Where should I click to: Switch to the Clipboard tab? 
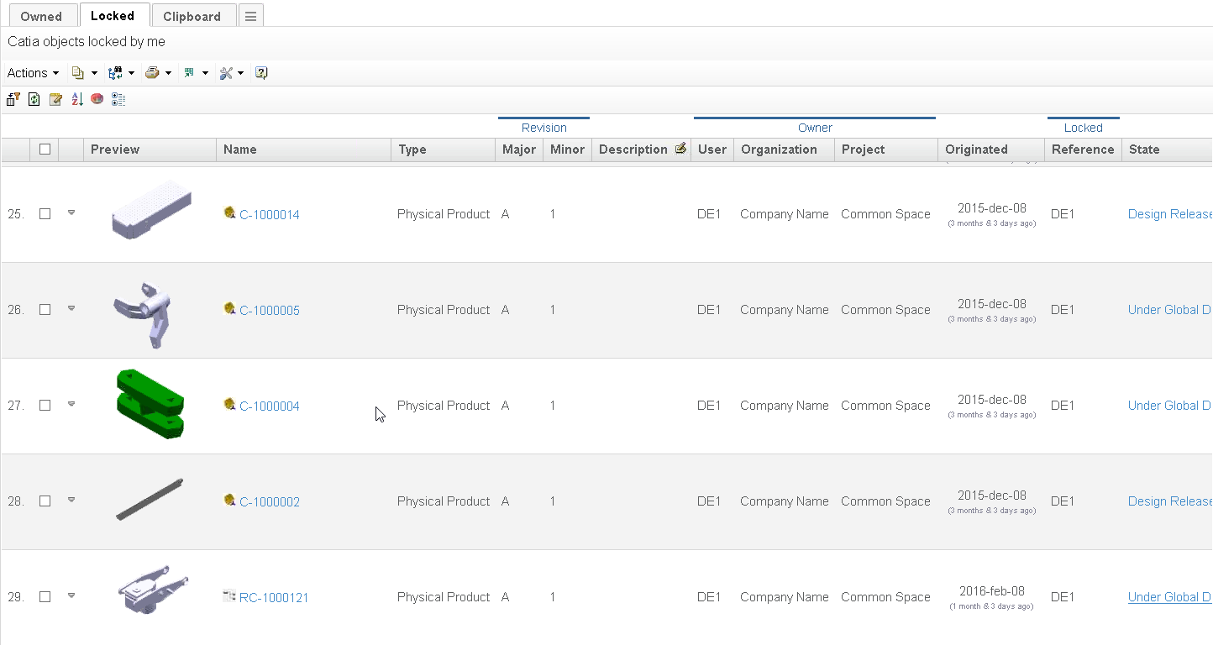(192, 16)
